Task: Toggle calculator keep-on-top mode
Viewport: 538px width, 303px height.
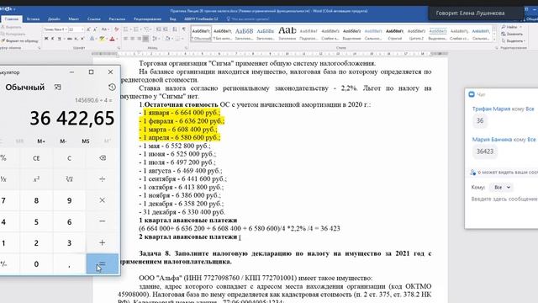Action: coord(57,88)
